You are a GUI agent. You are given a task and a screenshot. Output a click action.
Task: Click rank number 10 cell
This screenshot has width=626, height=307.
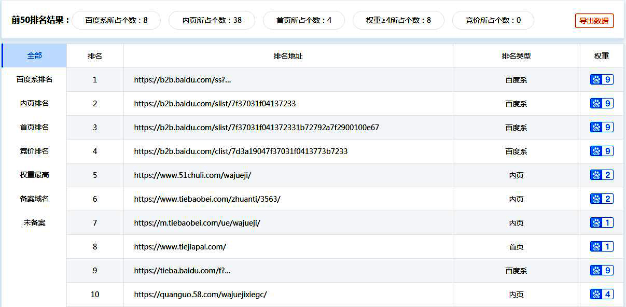(95, 295)
